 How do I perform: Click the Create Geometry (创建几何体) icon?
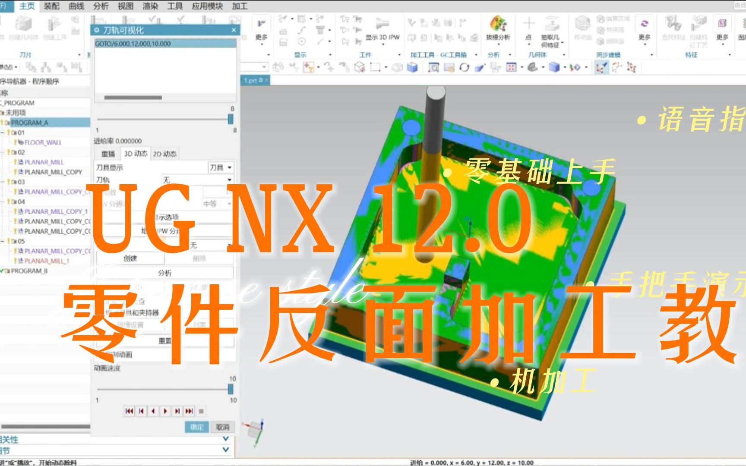pyautogui.click(x=24, y=24)
